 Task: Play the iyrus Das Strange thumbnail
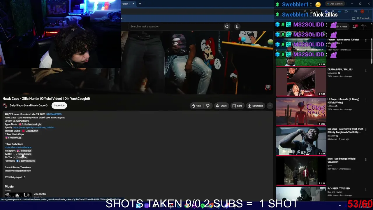click(301, 171)
